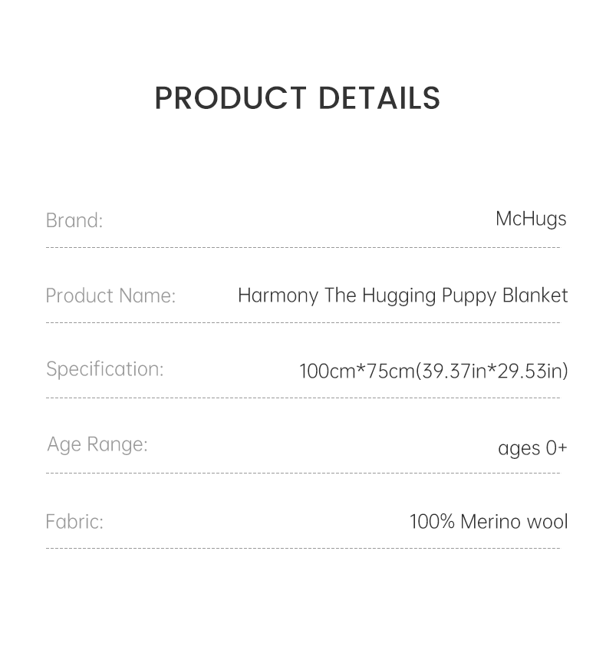This screenshot has width=606, height=660.
Task: Click the dashed divider below Product Name row
Action: point(303,323)
